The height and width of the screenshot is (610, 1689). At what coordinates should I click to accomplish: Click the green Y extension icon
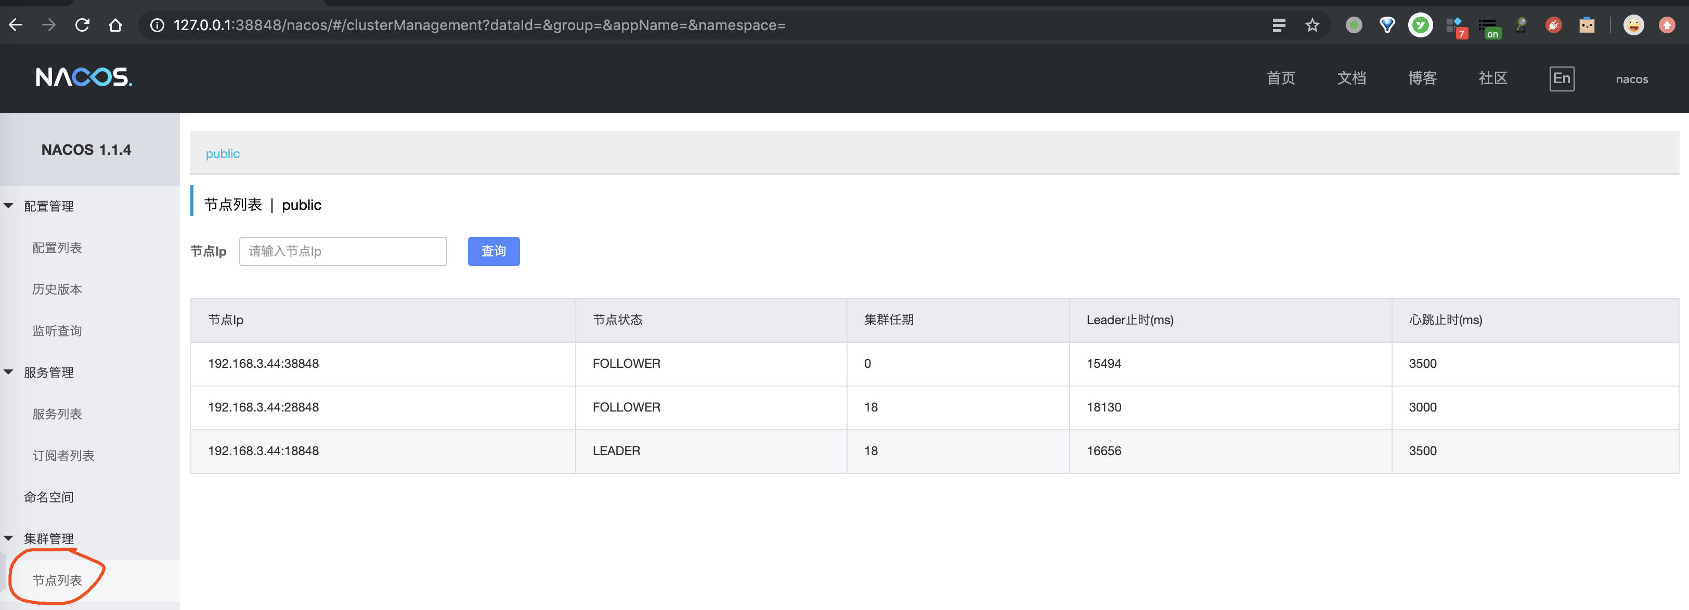click(1420, 25)
